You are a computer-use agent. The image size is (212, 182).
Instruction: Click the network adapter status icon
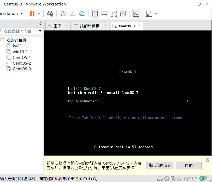coord(173,179)
